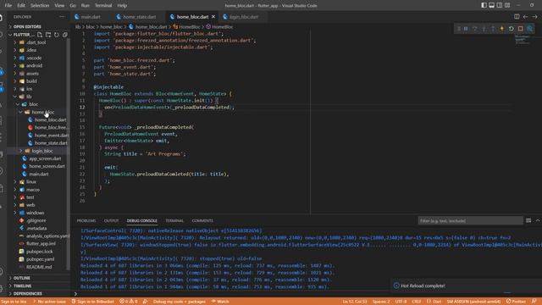Viewport: 542px width, 305px height.
Task: Open the PROBLEMS panel tab
Action: click(86, 220)
